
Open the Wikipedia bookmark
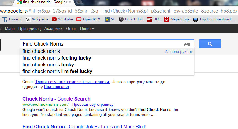37,19
